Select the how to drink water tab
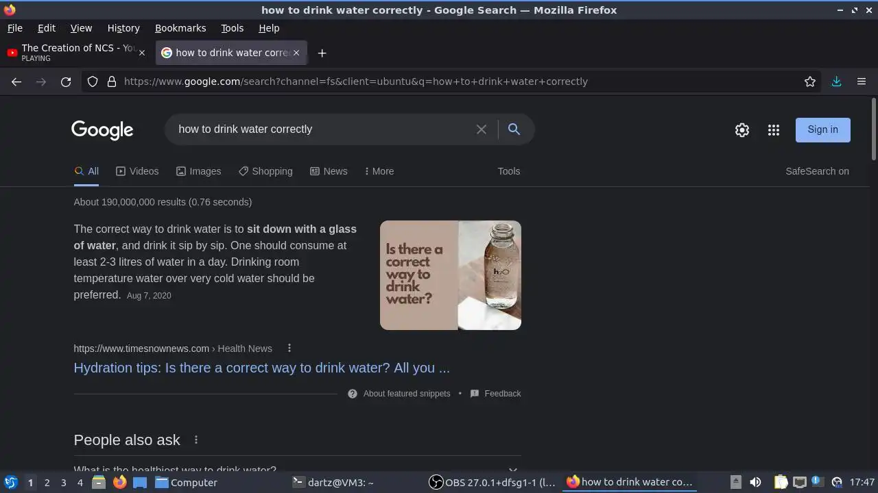Image resolution: width=878 pixels, height=493 pixels. pyautogui.click(x=231, y=53)
